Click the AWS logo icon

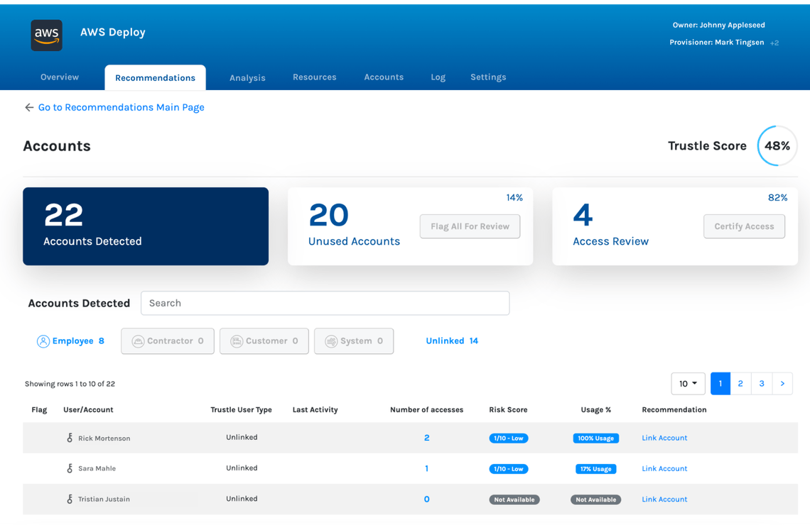pyautogui.click(x=46, y=35)
